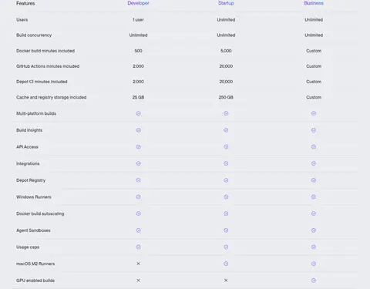Click the Cache and registry storage Custom value
The width and height of the screenshot is (370, 289).
(x=314, y=97)
